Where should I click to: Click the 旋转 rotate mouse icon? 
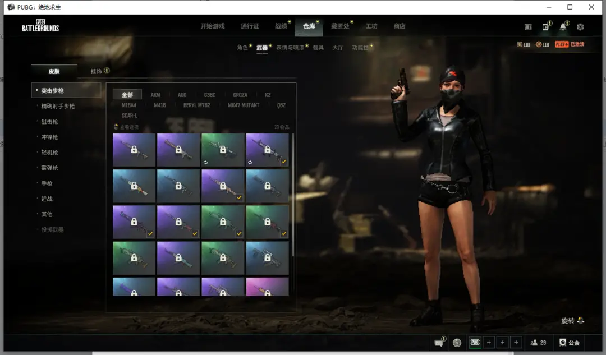pos(581,321)
